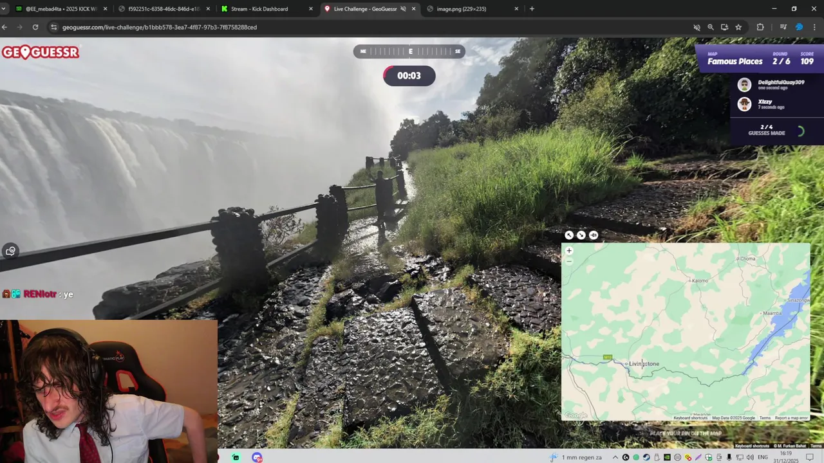This screenshot has width=824, height=463.
Task: Open NVIDIA tray icon
Action: [x=667, y=457]
